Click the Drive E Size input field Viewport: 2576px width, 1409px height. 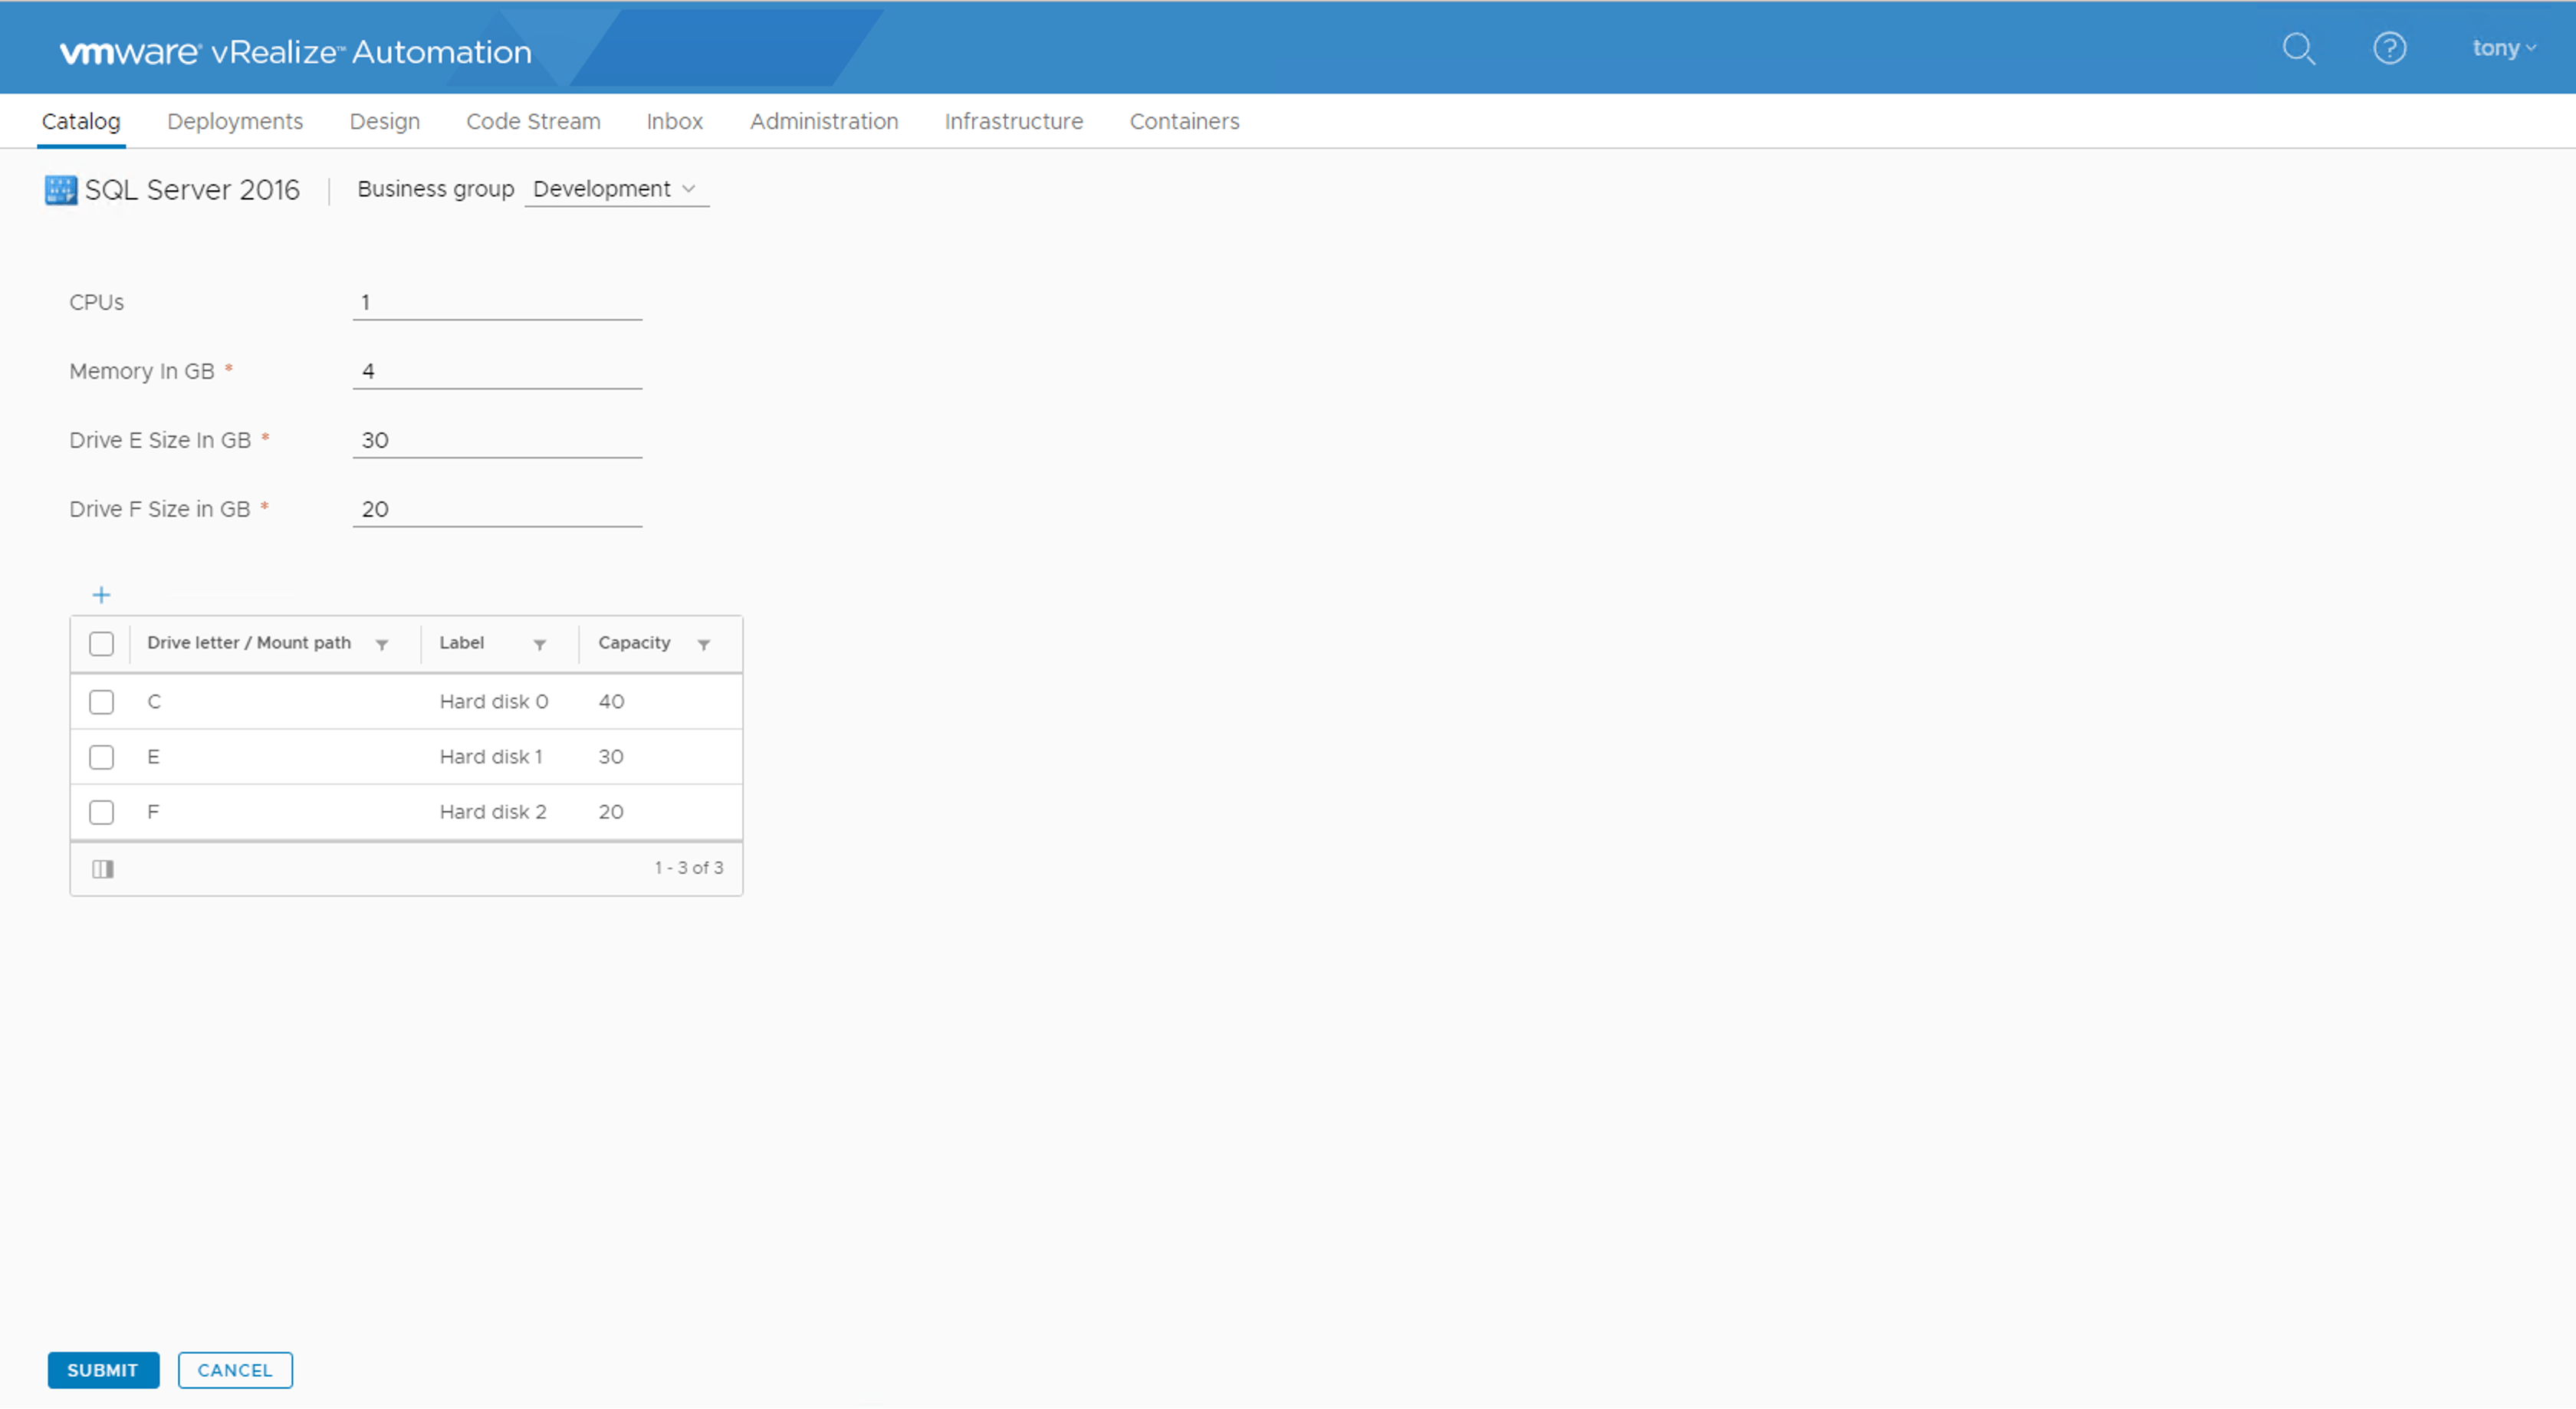point(497,440)
